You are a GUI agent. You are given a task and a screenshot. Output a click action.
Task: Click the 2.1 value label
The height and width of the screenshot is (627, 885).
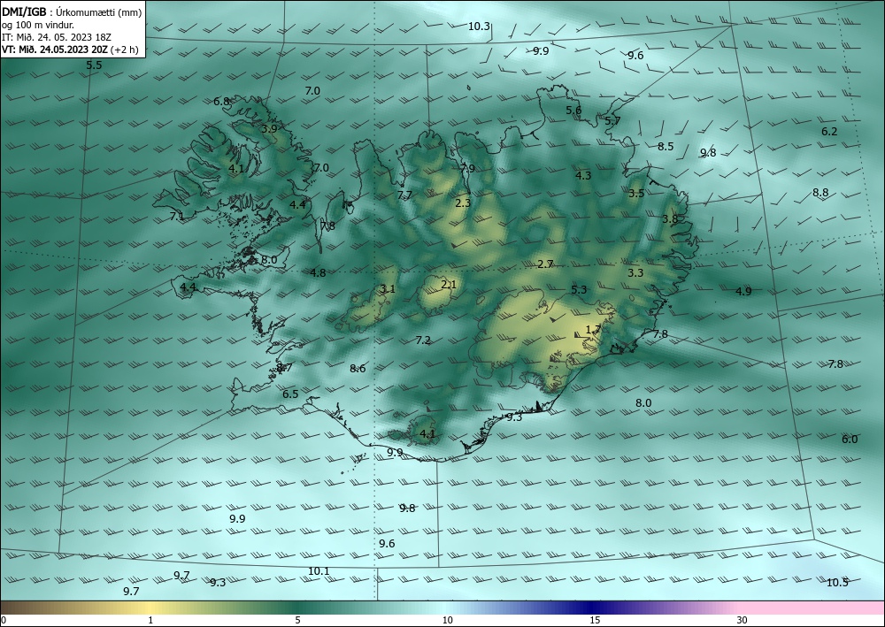coord(449,285)
